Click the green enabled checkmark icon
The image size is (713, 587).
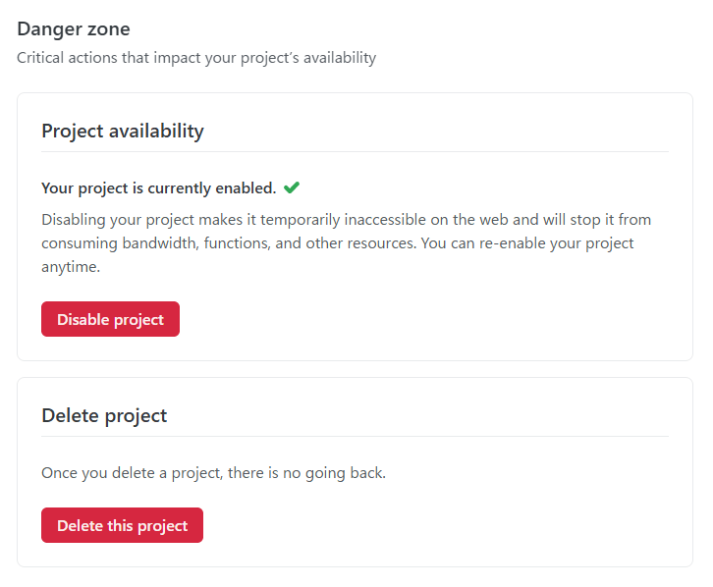click(291, 187)
